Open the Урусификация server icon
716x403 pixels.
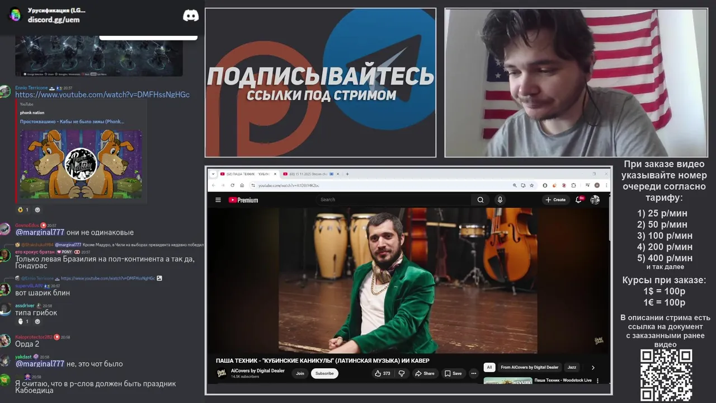click(x=15, y=15)
